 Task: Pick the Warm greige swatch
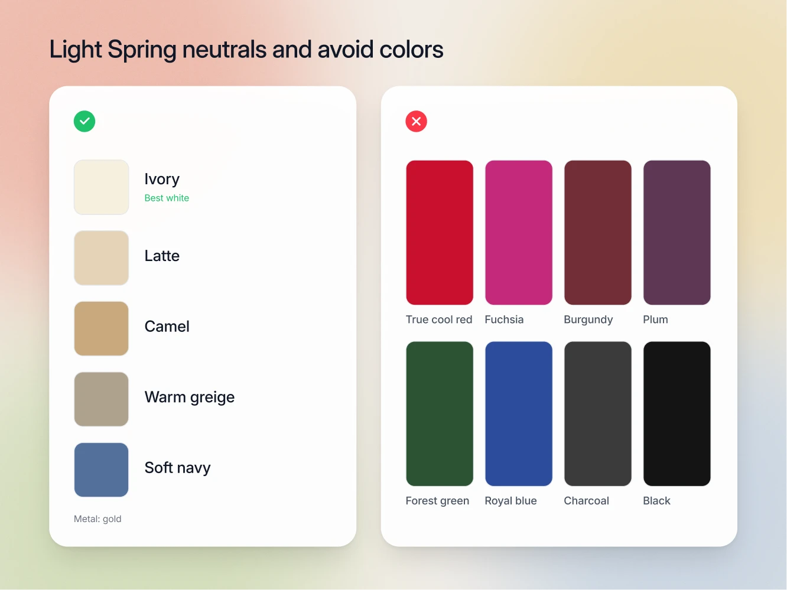pos(102,399)
